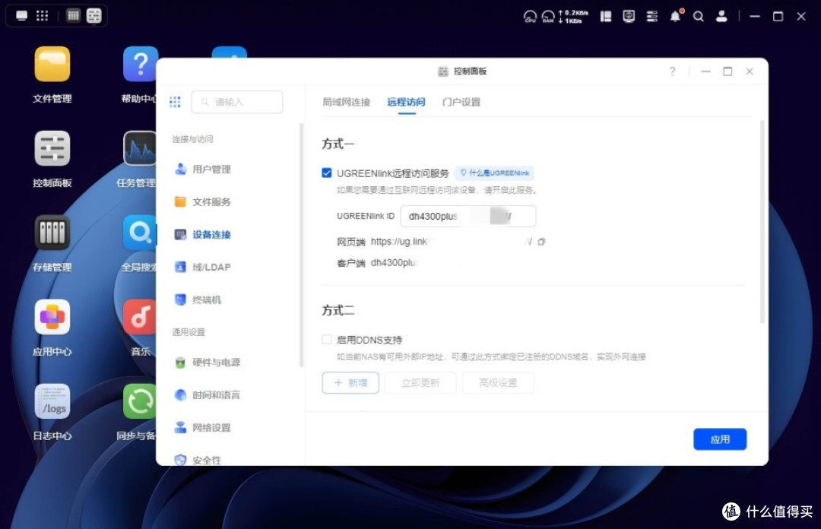The width and height of the screenshot is (821, 529).
Task: Switch to the 门户设置 tab
Action: [x=461, y=102]
